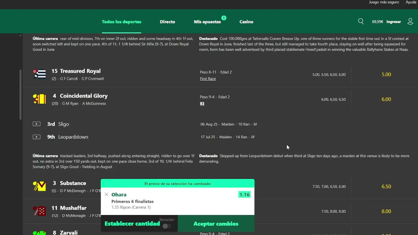This screenshot has height=235, width=418.
Task: Click the Primeros 6 finalistas market text
Action: click(x=132, y=201)
